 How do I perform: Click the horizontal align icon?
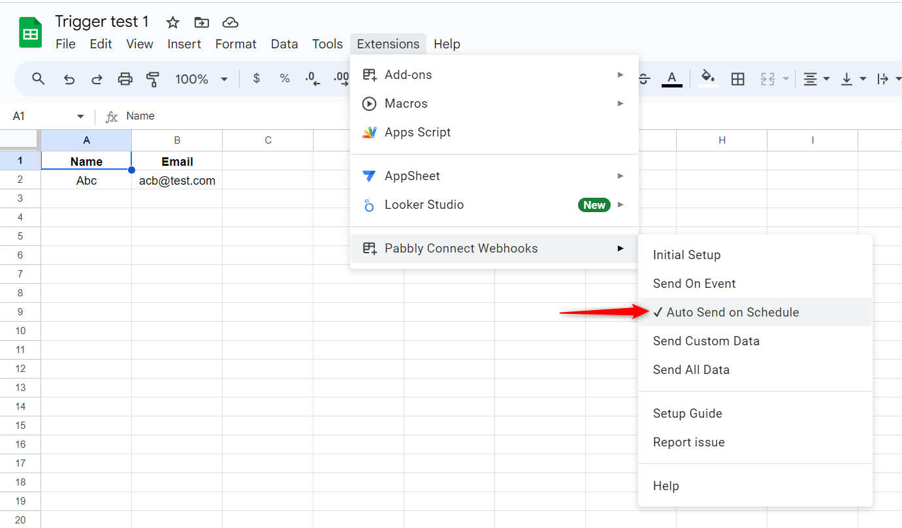[x=810, y=79]
